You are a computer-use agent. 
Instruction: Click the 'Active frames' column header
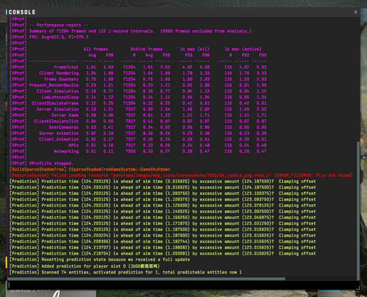(x=147, y=49)
